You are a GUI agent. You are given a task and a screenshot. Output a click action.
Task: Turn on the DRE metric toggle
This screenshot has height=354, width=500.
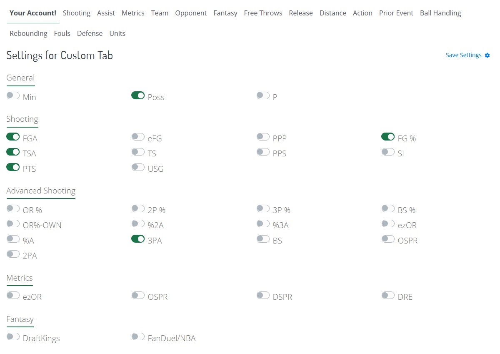tap(388, 296)
